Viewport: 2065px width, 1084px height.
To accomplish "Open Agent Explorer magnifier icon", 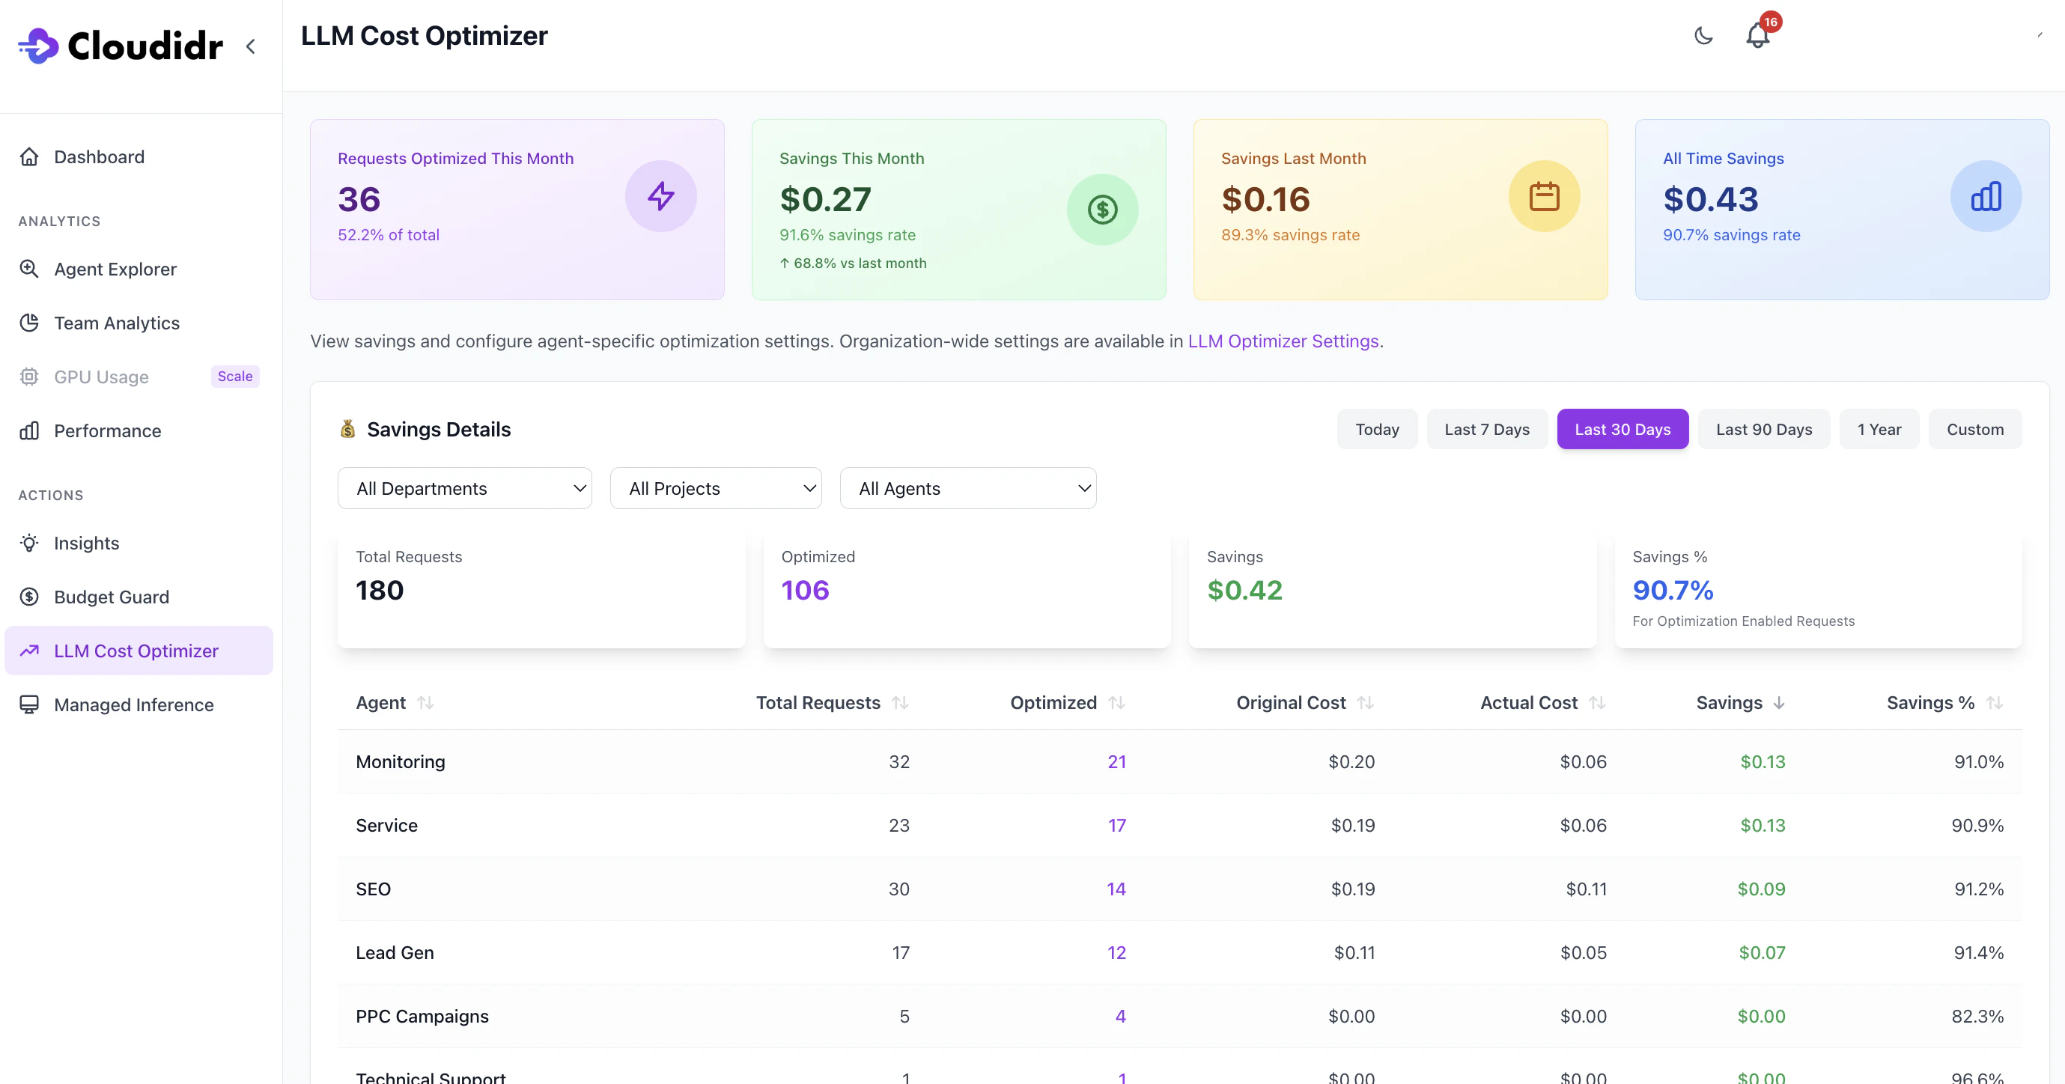I will 30,270.
